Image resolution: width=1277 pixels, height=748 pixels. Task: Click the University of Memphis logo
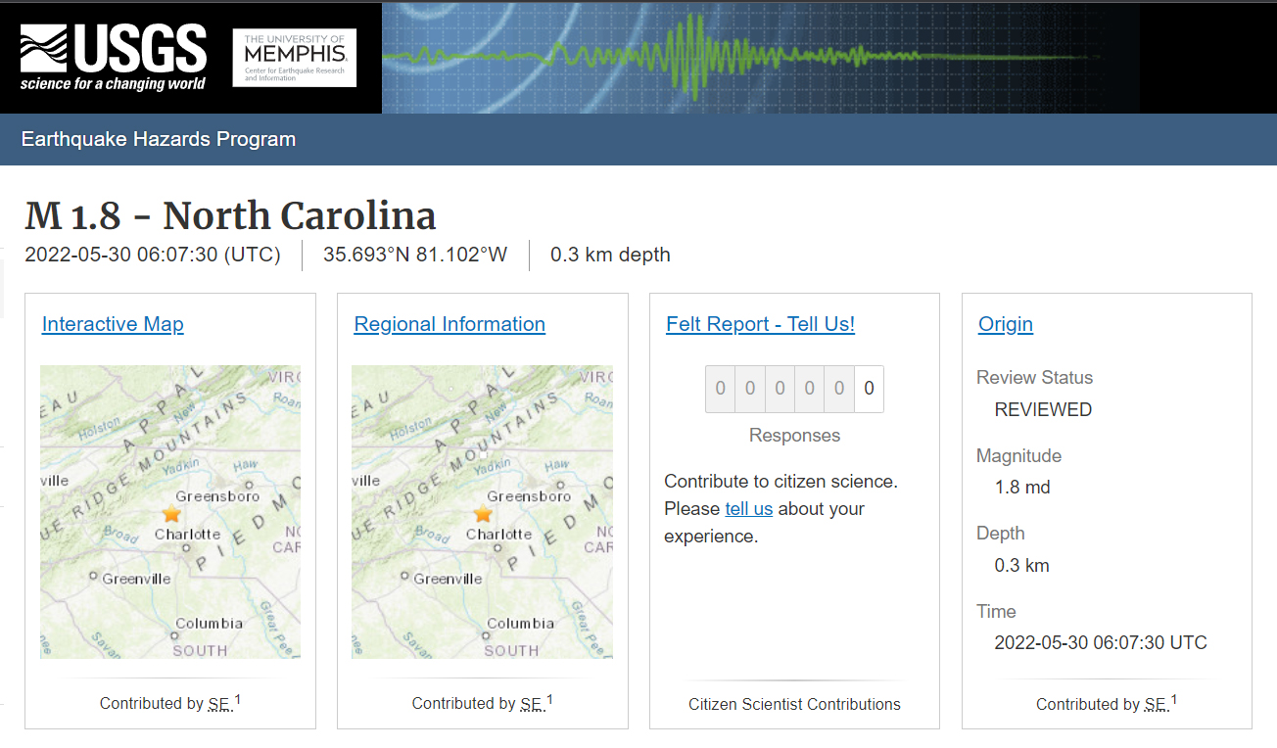point(294,58)
